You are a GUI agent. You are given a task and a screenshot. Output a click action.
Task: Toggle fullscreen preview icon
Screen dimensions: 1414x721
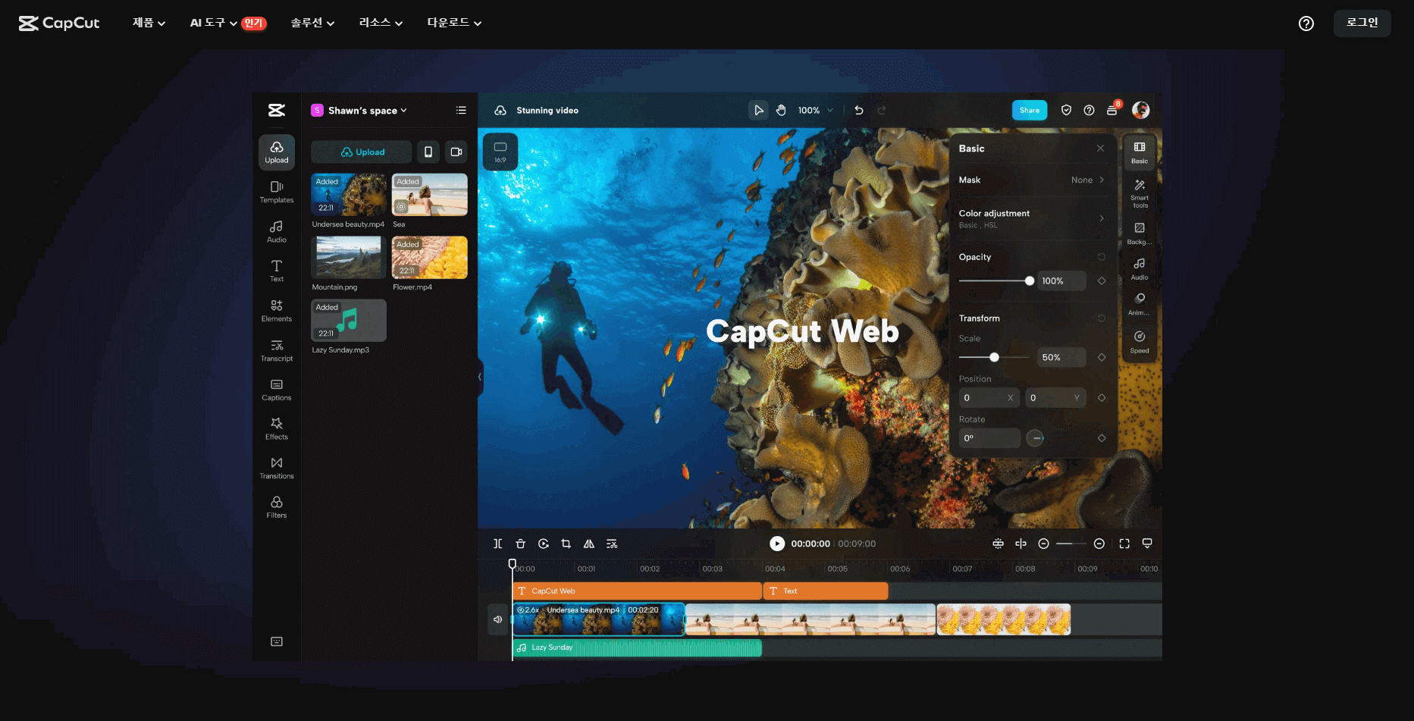click(x=1124, y=544)
